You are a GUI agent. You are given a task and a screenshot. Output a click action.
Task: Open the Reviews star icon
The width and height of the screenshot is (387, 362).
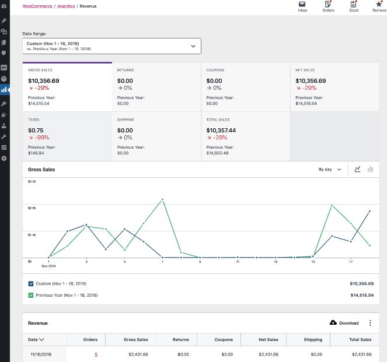379,4
